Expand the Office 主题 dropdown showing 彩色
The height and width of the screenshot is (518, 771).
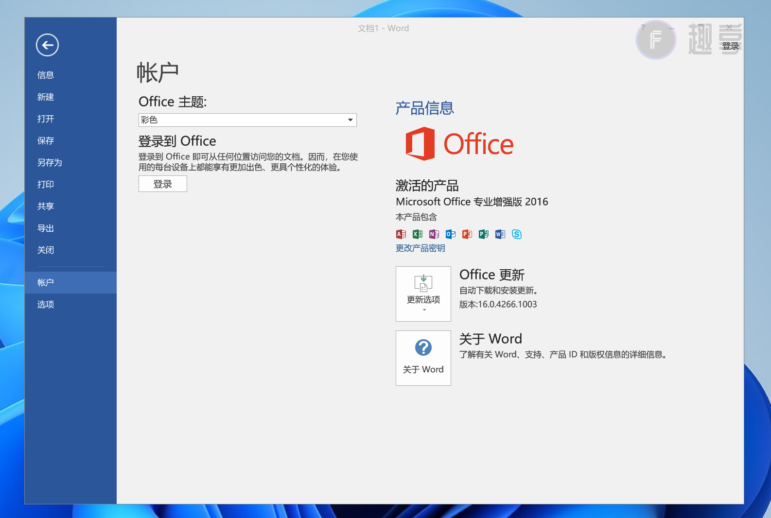[x=247, y=120]
